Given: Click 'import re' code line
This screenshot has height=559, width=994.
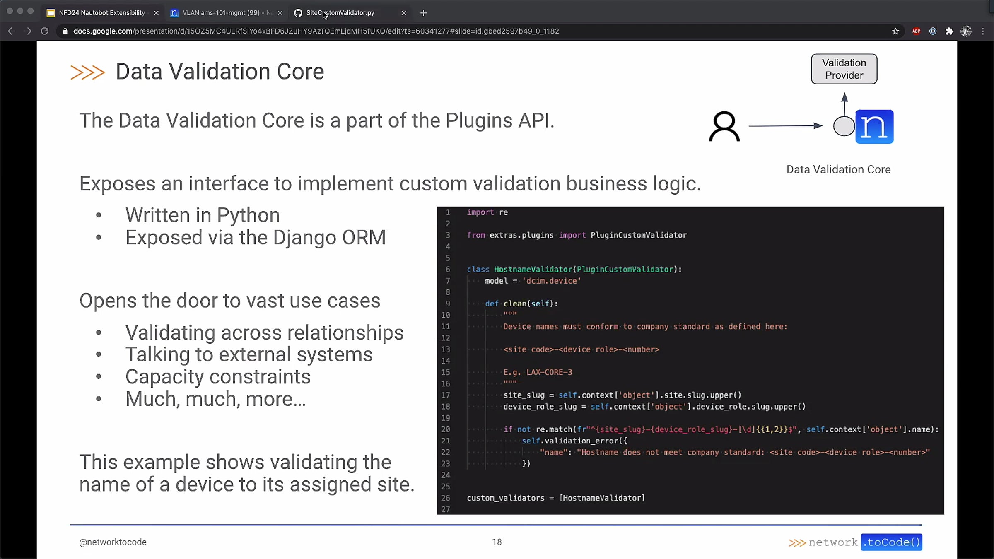Looking at the screenshot, I should click(487, 212).
